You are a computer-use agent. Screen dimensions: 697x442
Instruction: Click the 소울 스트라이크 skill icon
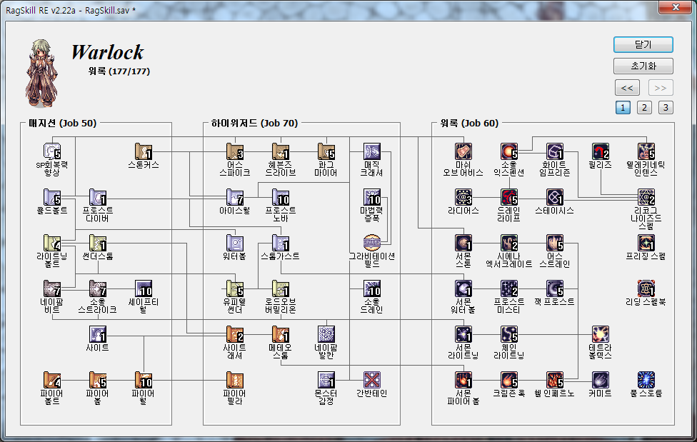tap(98, 289)
